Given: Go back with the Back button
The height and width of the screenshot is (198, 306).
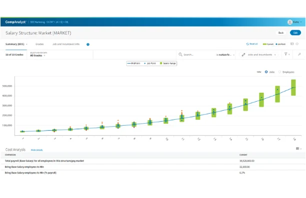Looking at the screenshot, I should tap(281, 33).
